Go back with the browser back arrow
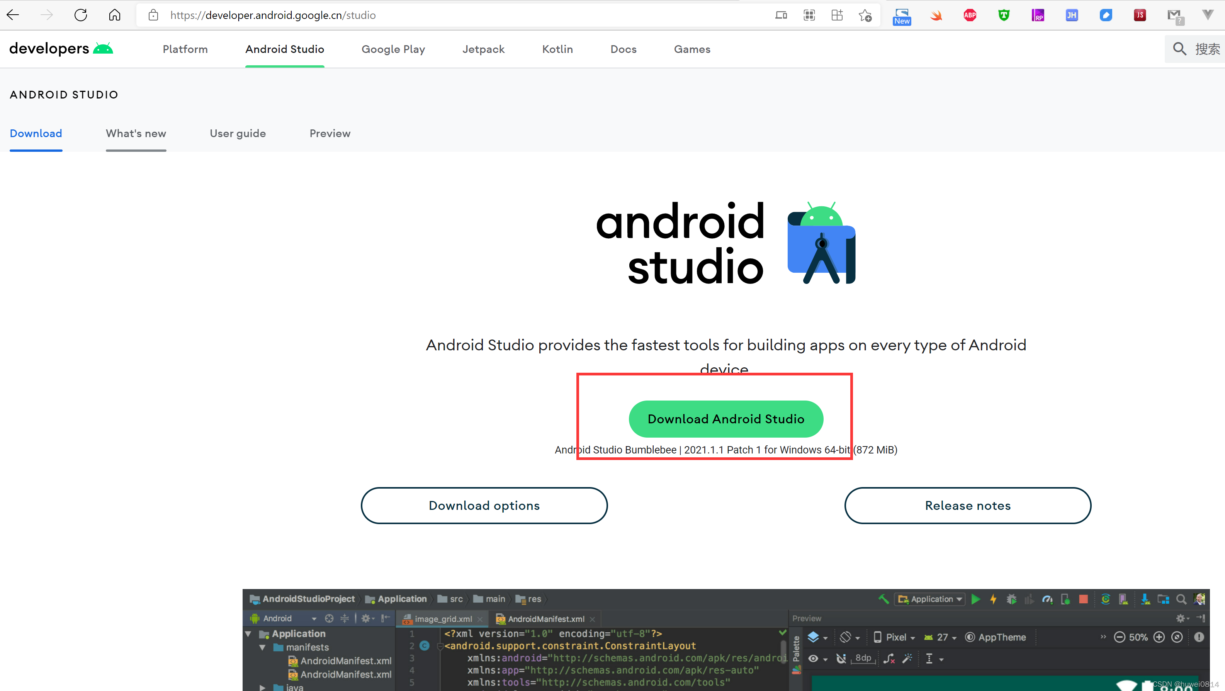The width and height of the screenshot is (1225, 691). pos(13,15)
